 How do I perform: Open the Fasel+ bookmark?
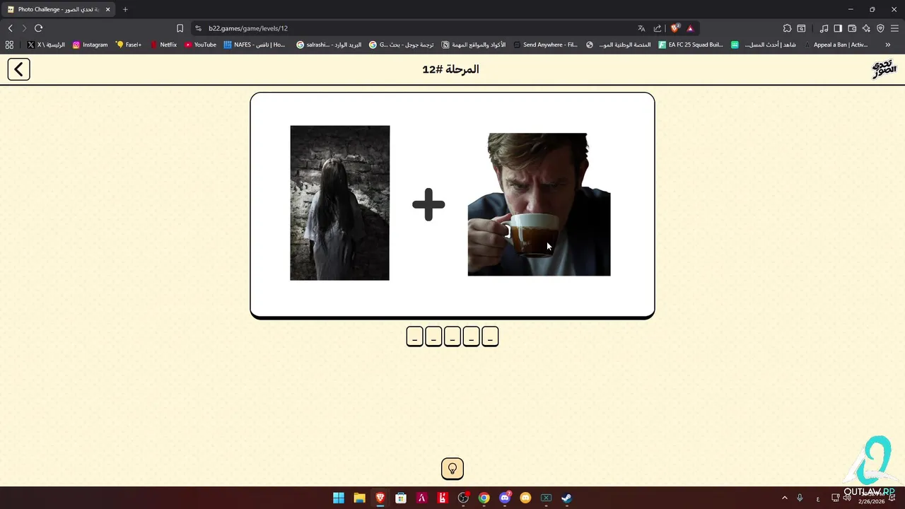click(129, 45)
